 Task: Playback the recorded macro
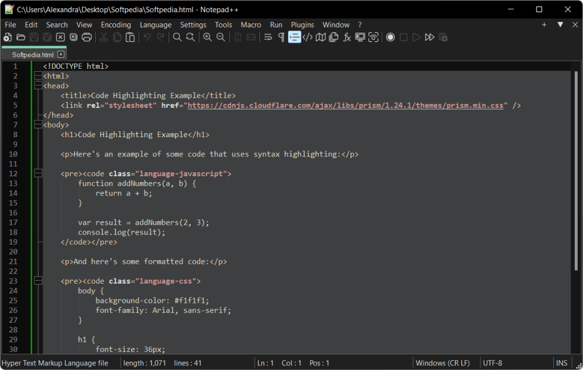point(416,37)
